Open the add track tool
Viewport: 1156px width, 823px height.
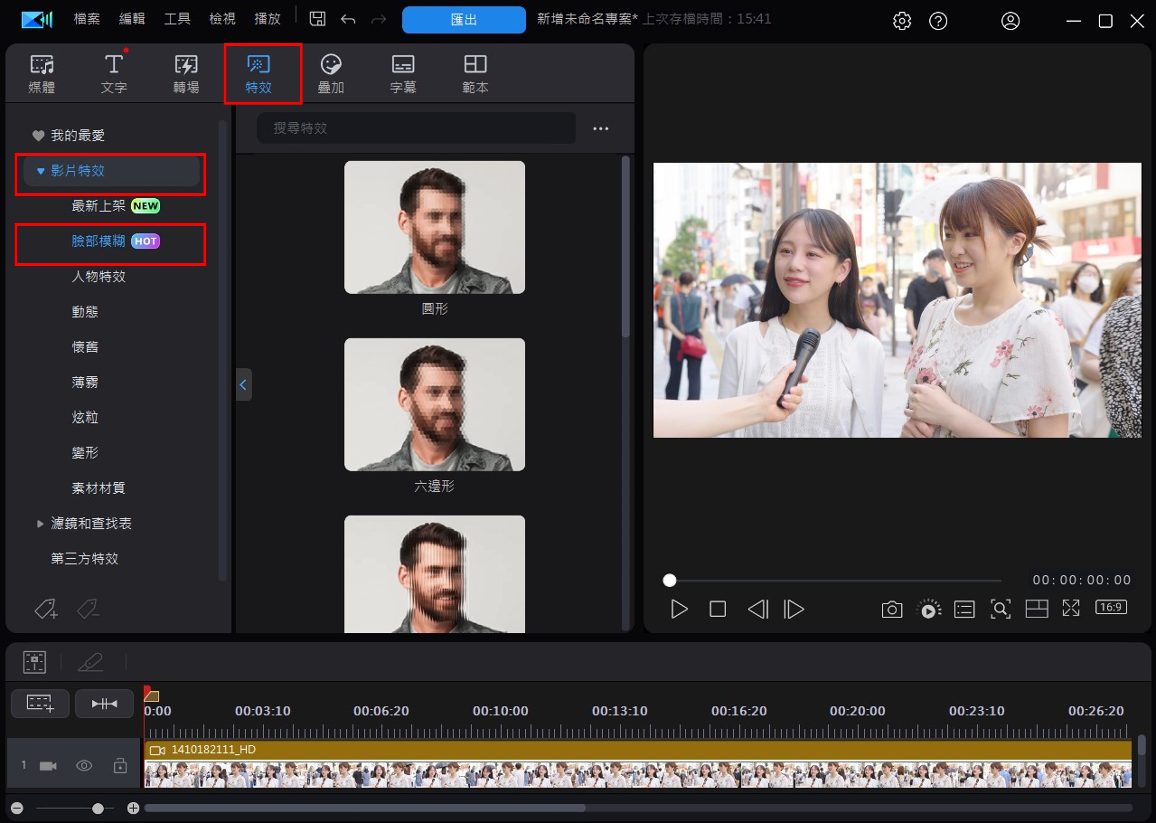pyautogui.click(x=40, y=703)
